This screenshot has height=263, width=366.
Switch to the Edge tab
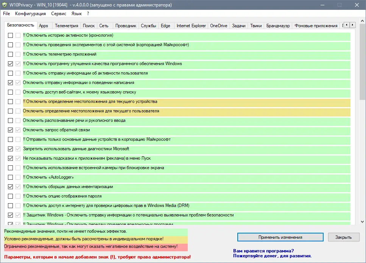point(165,25)
